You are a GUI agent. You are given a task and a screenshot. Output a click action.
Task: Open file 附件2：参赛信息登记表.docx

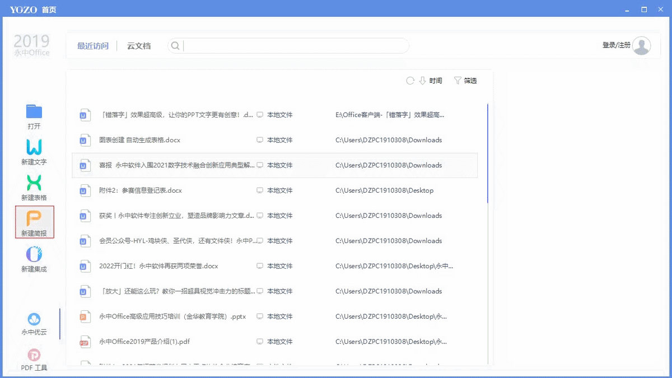(141, 190)
